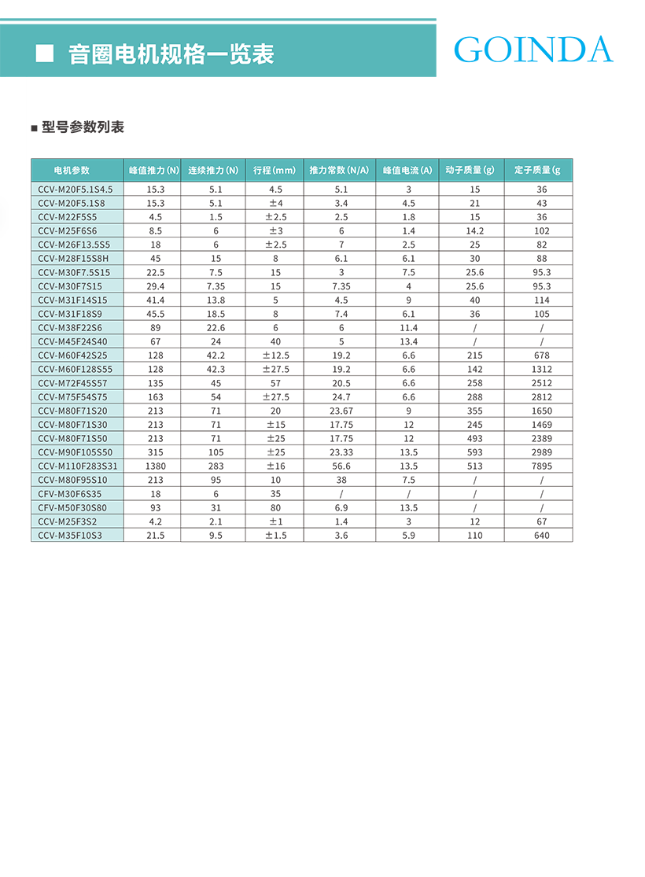645x877 pixels.
Task: Click thrust constant value 24.7
Action: [x=341, y=397]
